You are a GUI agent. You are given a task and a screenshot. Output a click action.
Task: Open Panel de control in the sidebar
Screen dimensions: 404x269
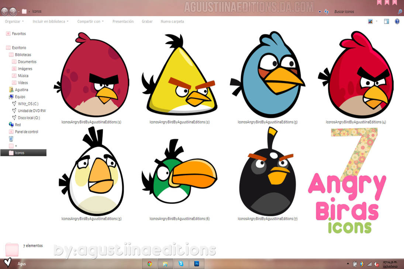[x=26, y=132]
